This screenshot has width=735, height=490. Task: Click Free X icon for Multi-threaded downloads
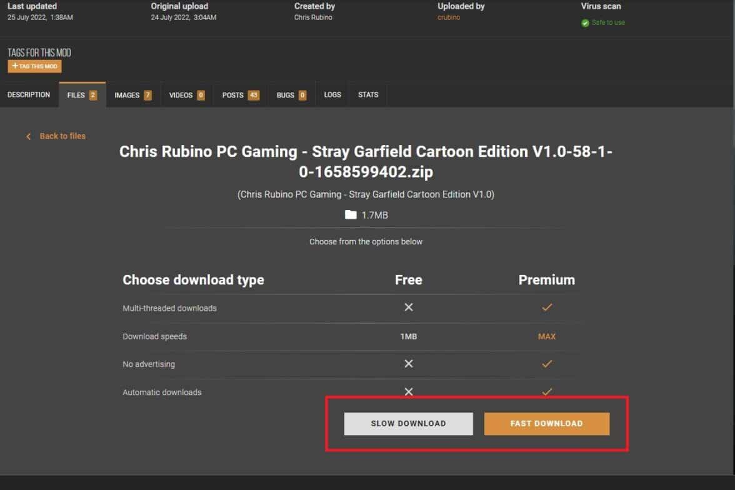coord(409,307)
